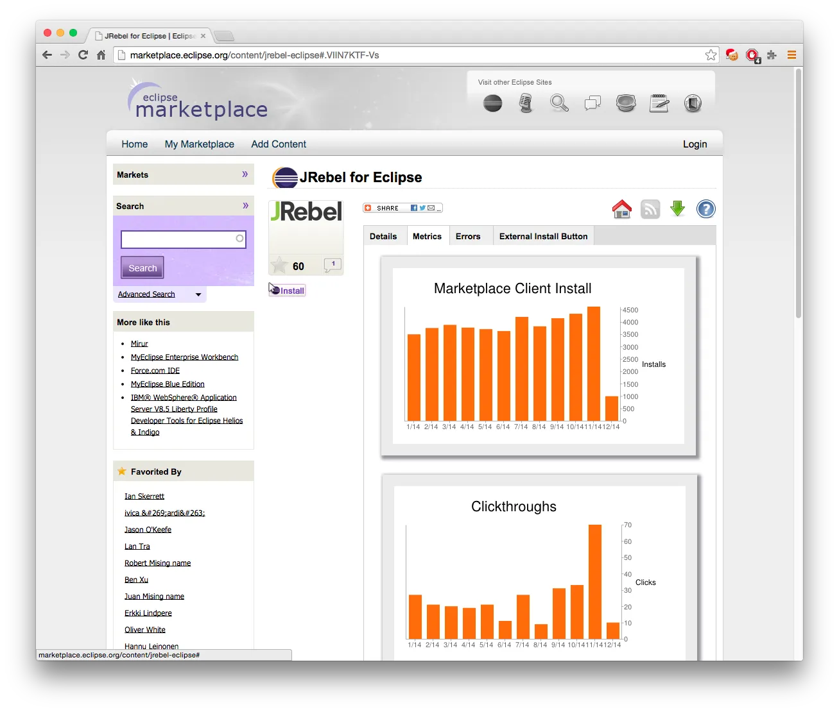Bookmark page with the star icon
839x712 pixels.
[711, 55]
